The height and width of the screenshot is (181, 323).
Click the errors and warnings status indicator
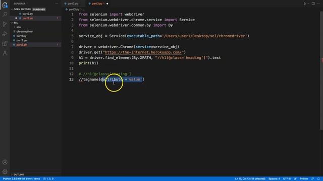[x=48, y=179]
